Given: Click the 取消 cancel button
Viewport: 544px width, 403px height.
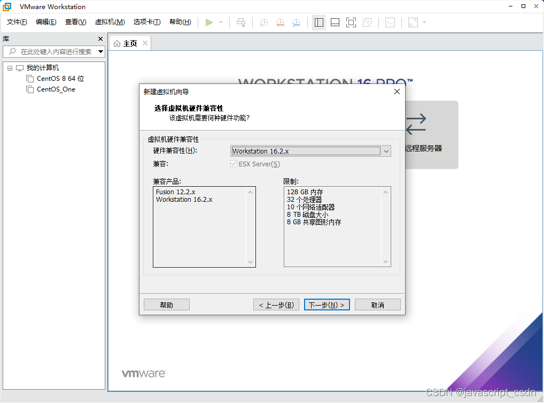Looking at the screenshot, I should pos(377,305).
